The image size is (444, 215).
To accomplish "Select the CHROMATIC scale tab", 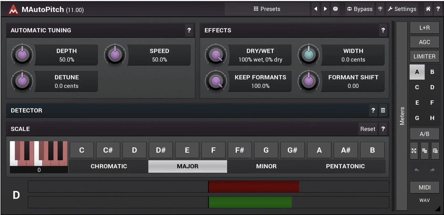I will tap(109, 166).
